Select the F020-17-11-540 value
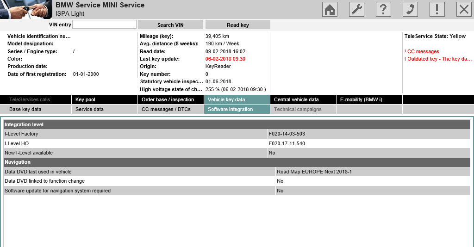 click(287, 143)
